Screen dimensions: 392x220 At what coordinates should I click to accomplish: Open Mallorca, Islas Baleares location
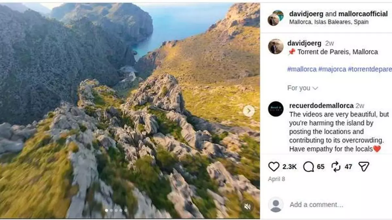329,22
